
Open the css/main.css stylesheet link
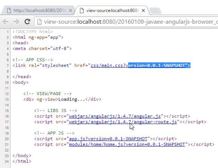point(138,65)
